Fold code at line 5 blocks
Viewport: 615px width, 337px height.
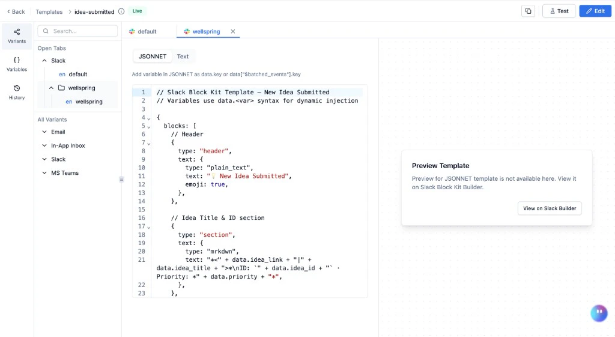[x=149, y=126]
